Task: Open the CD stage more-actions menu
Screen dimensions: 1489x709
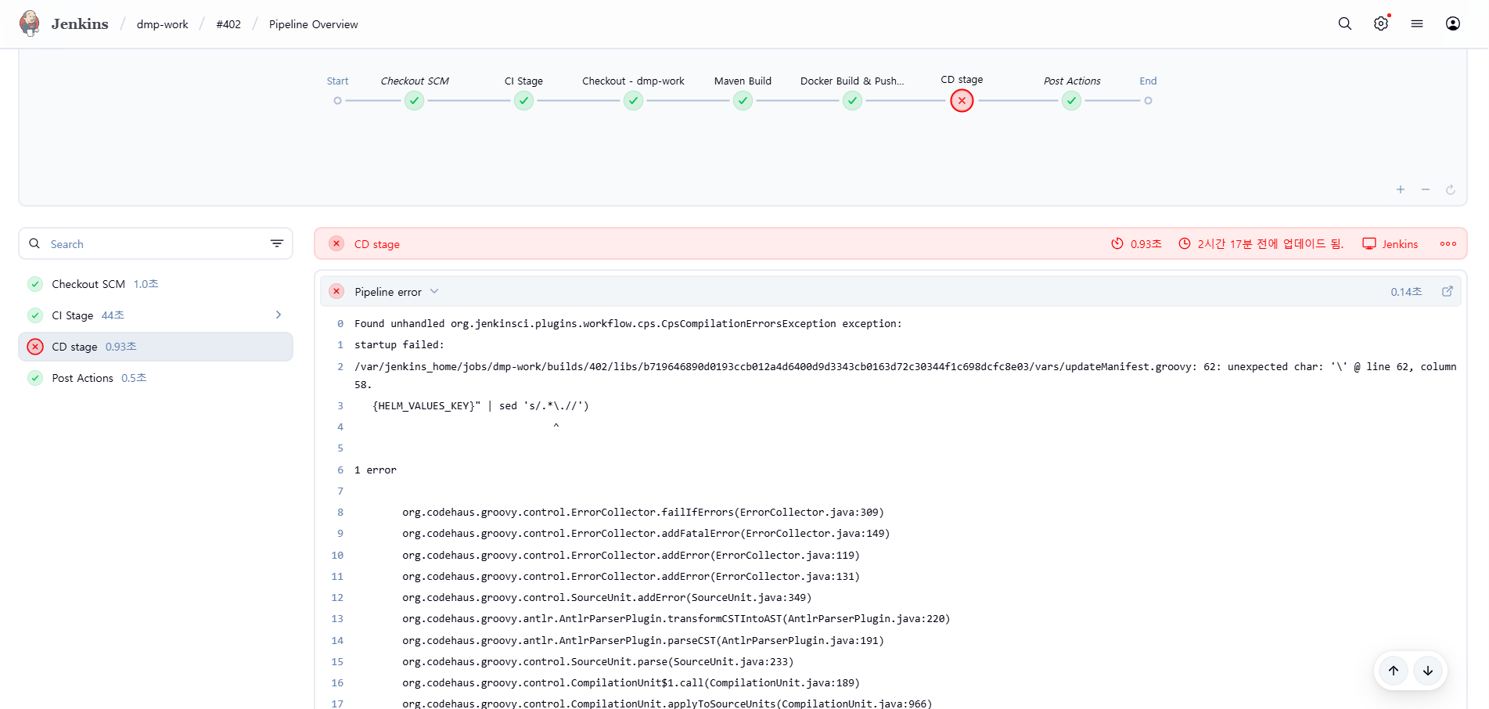Action: coord(1448,243)
